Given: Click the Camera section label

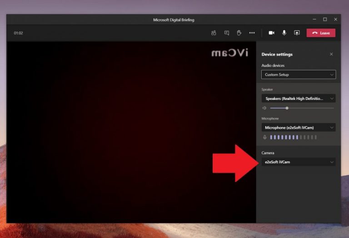Looking at the screenshot, I should tap(268, 153).
